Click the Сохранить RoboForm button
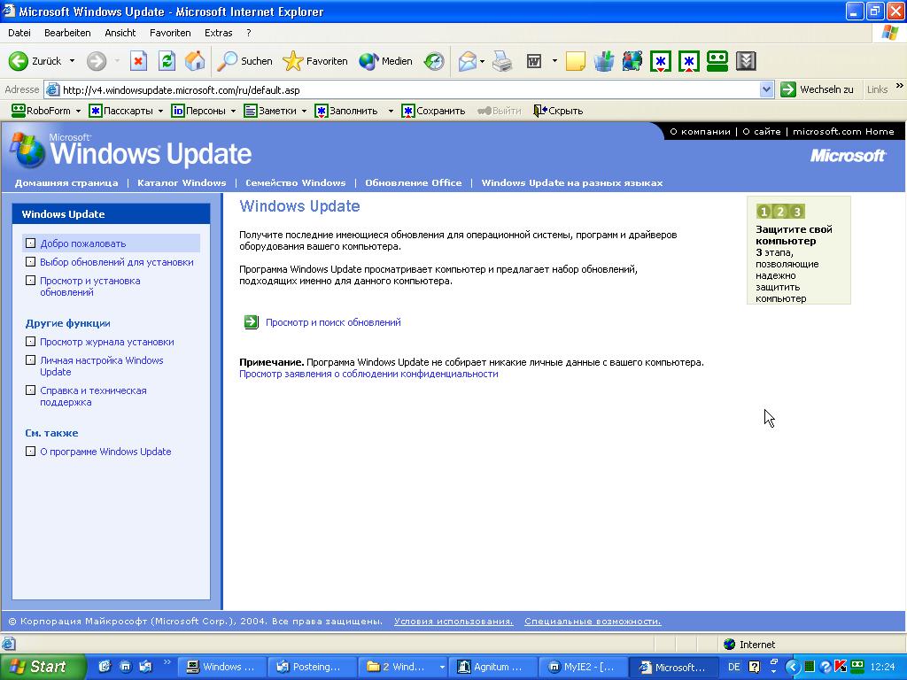This screenshot has width=907, height=680. [x=434, y=111]
